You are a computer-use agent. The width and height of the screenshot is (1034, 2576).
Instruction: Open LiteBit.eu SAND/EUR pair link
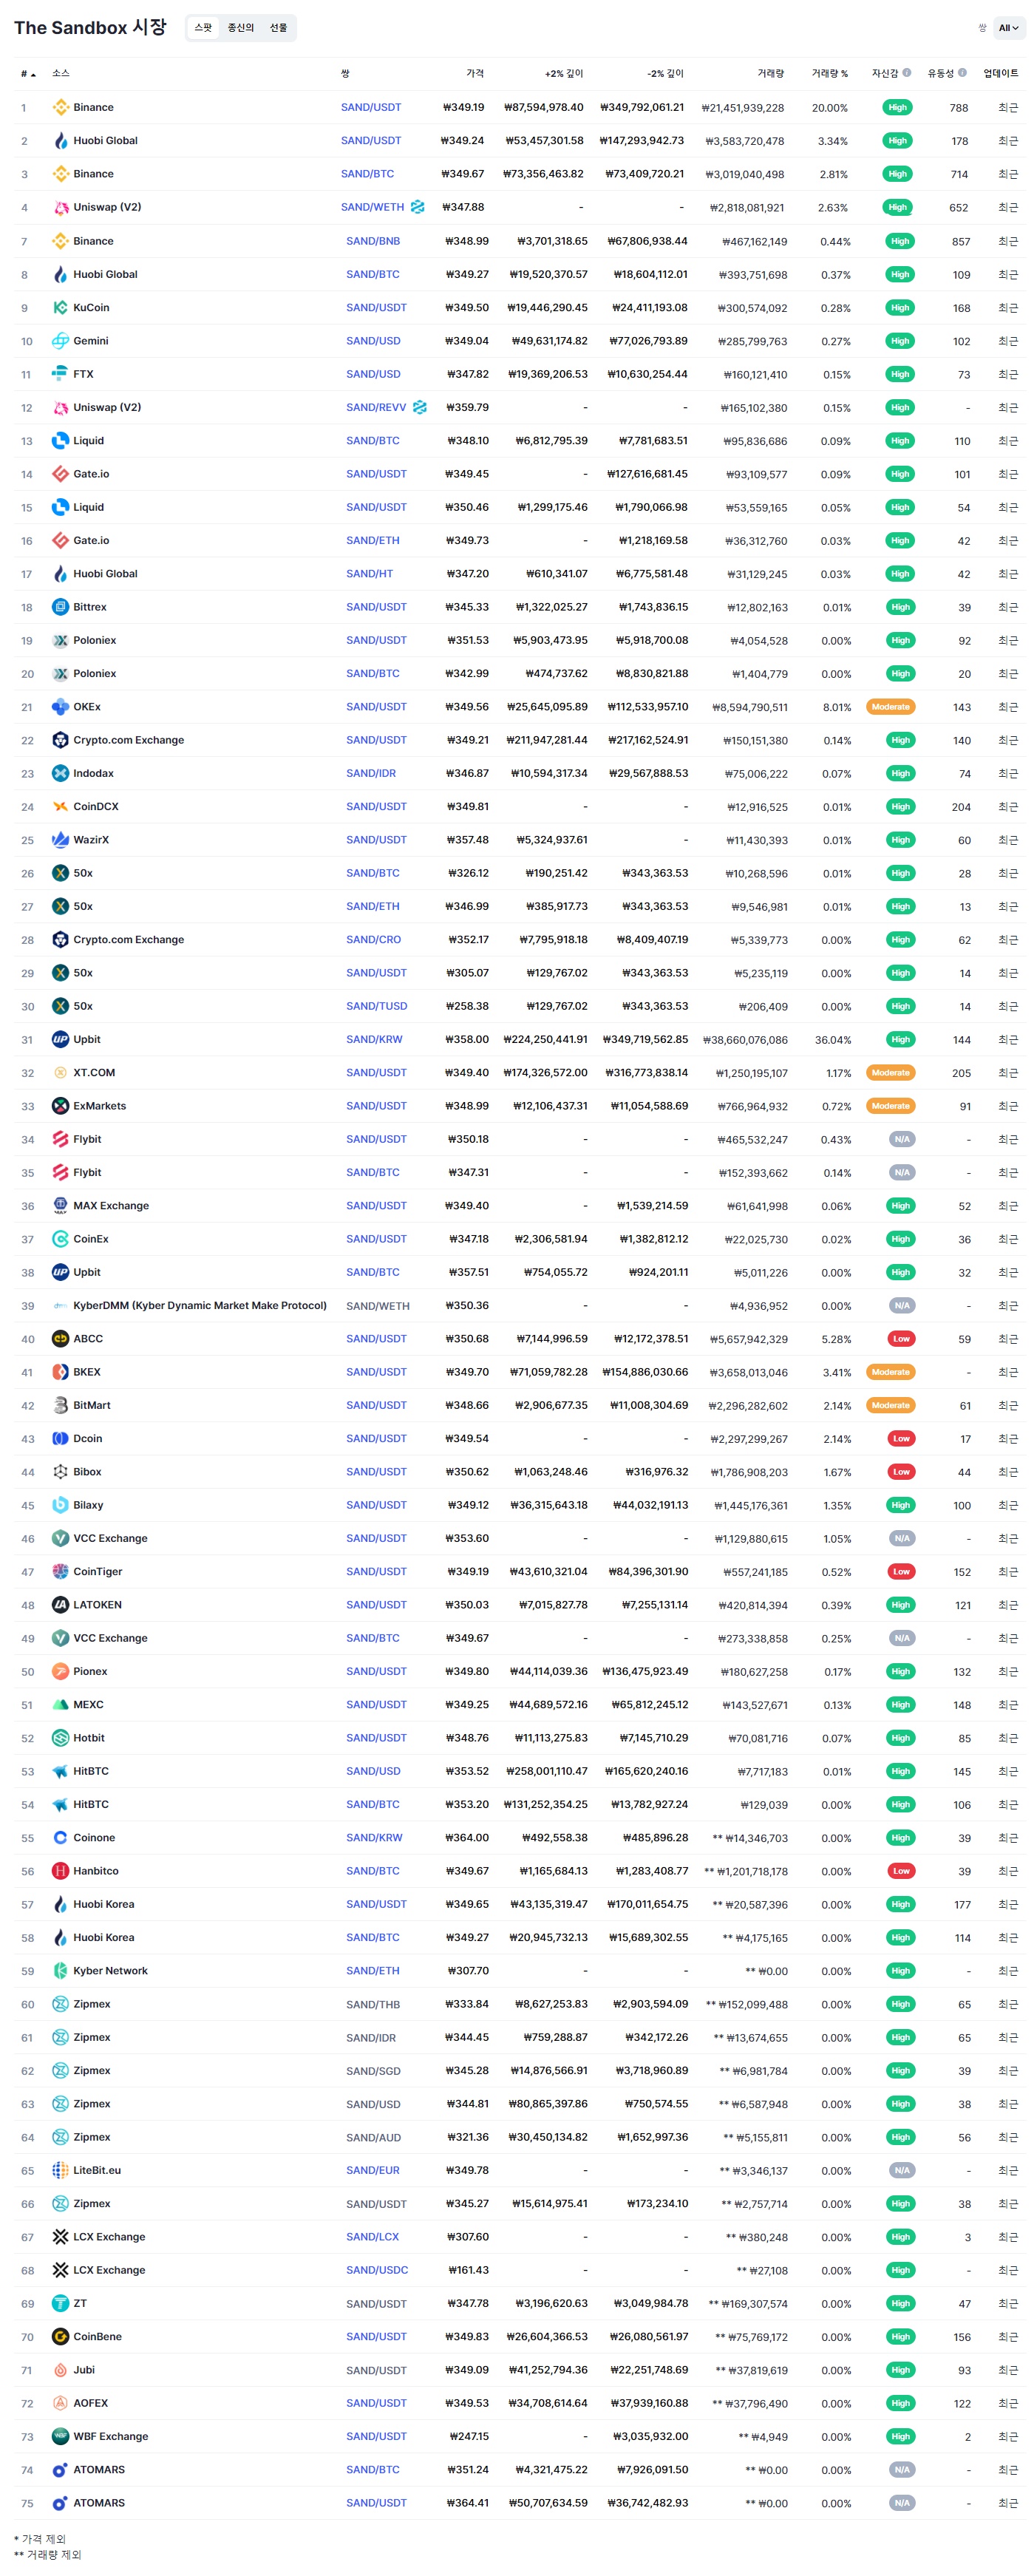373,2171
